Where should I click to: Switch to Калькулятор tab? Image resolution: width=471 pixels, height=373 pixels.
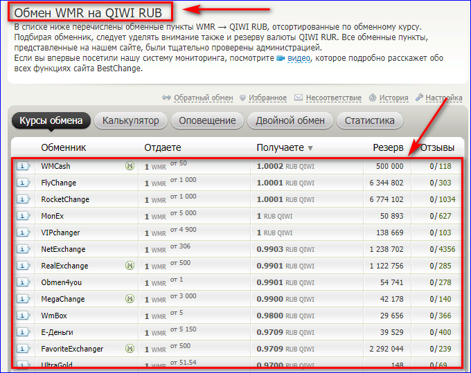131,120
